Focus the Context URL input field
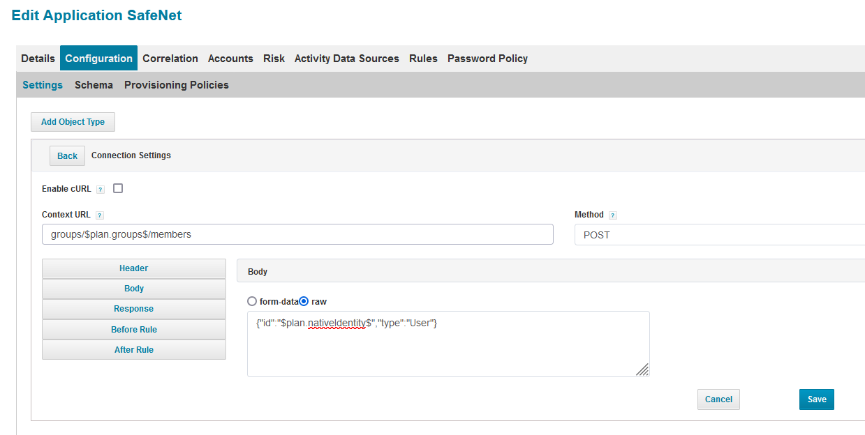This screenshot has height=435, width=865. coord(297,234)
